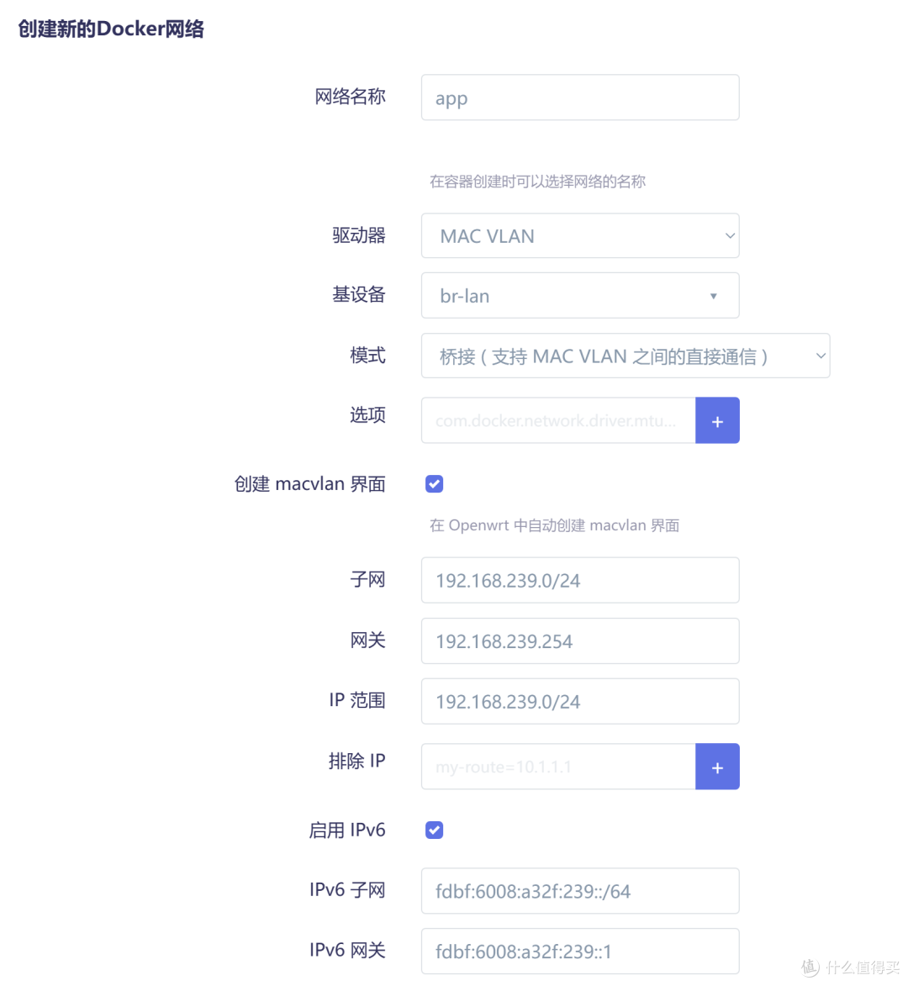Open the 桥接 mode dropdown
Image resolution: width=908 pixels, height=986 pixels.
click(x=626, y=355)
